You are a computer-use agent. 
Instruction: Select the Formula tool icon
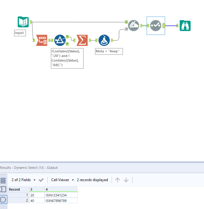point(104,40)
